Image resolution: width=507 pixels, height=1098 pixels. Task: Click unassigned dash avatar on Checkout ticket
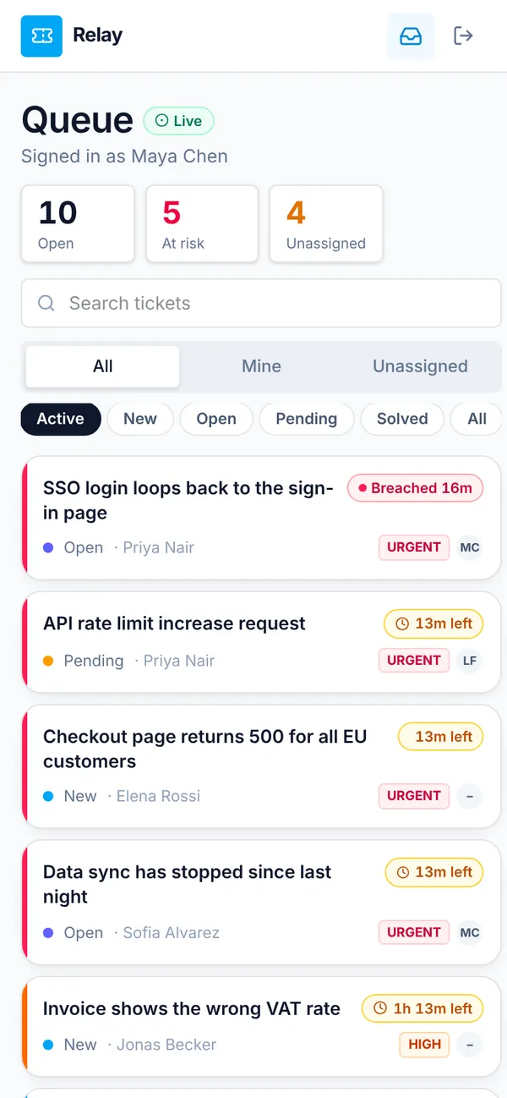pos(470,796)
